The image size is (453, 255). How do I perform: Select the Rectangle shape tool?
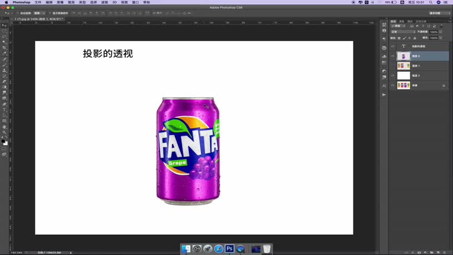point(4,121)
